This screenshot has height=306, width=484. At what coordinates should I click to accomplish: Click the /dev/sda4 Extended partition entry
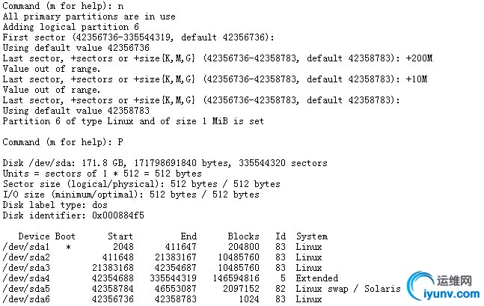tap(171, 278)
